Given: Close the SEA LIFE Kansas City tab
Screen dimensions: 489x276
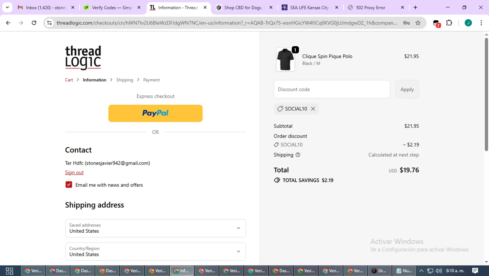Looking at the screenshot, I should click(x=336, y=7).
